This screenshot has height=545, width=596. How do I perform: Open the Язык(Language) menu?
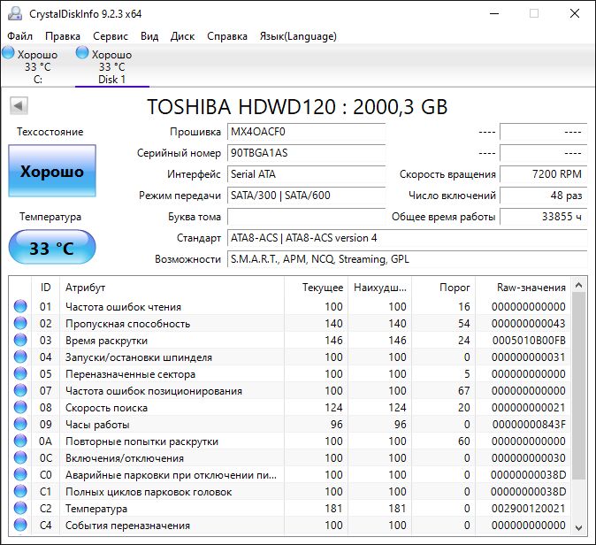(298, 36)
